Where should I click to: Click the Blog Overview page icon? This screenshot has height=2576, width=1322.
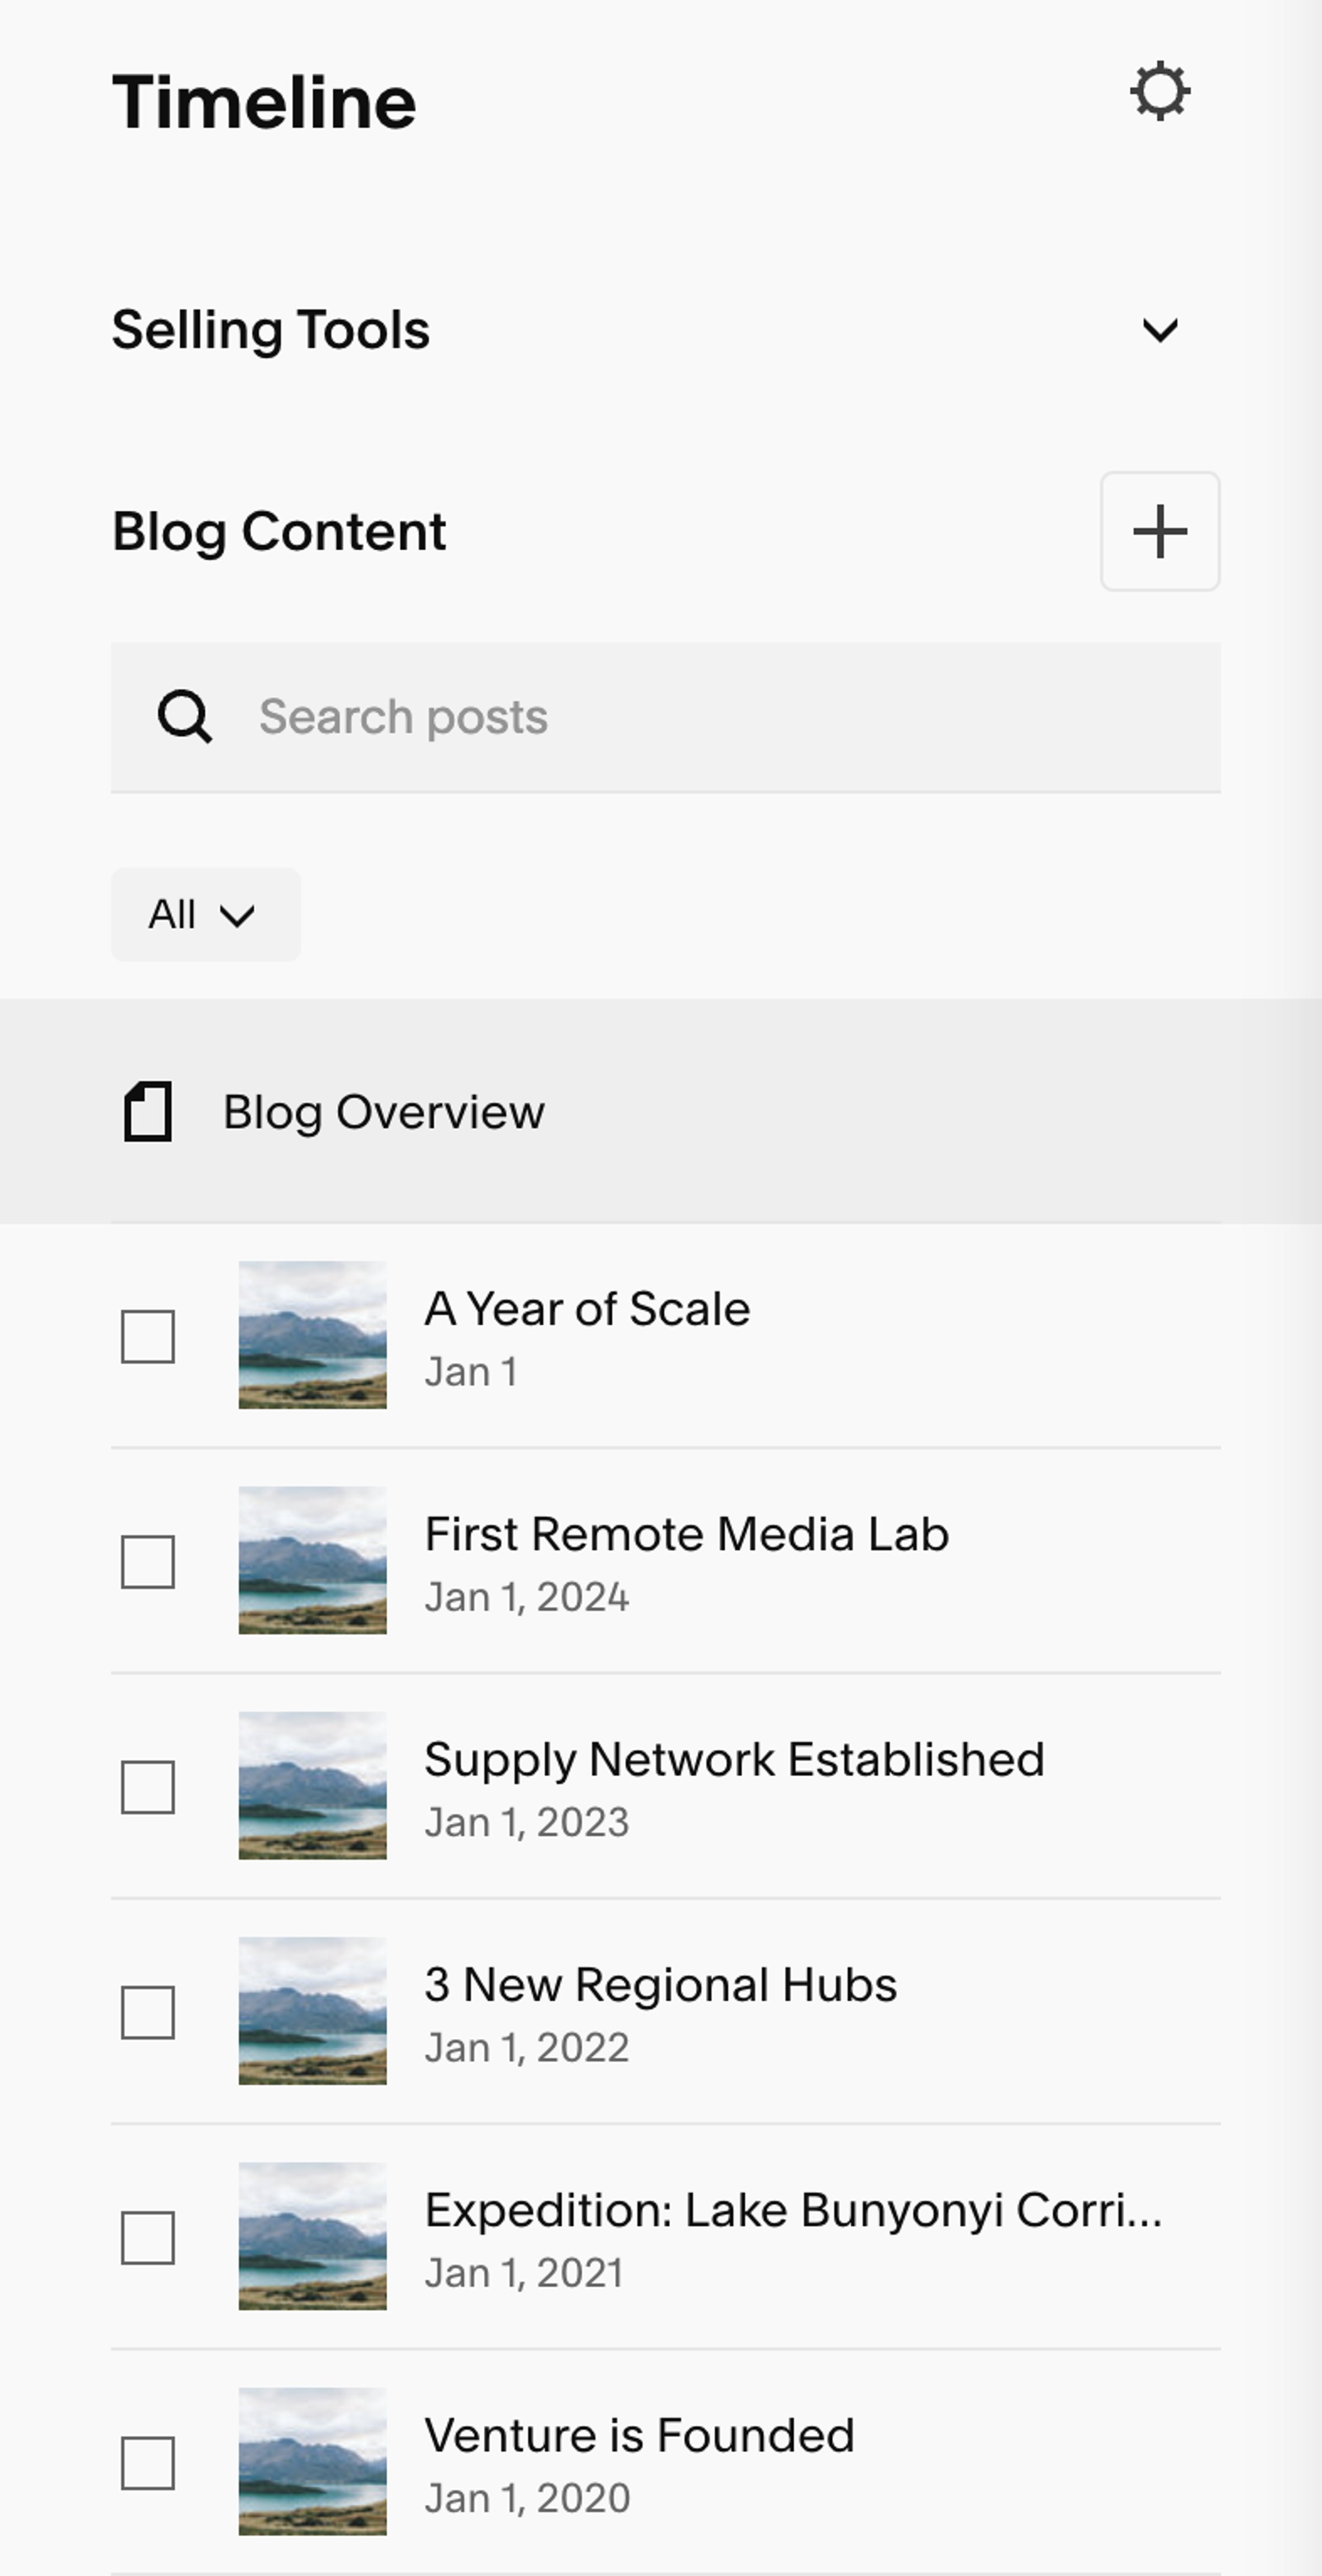[x=148, y=1111]
